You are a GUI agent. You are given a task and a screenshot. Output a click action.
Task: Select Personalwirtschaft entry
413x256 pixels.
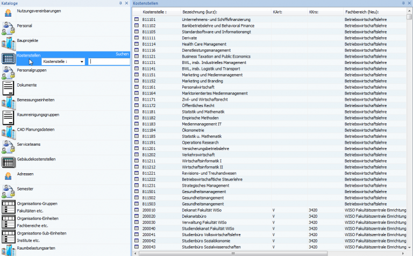198,87
